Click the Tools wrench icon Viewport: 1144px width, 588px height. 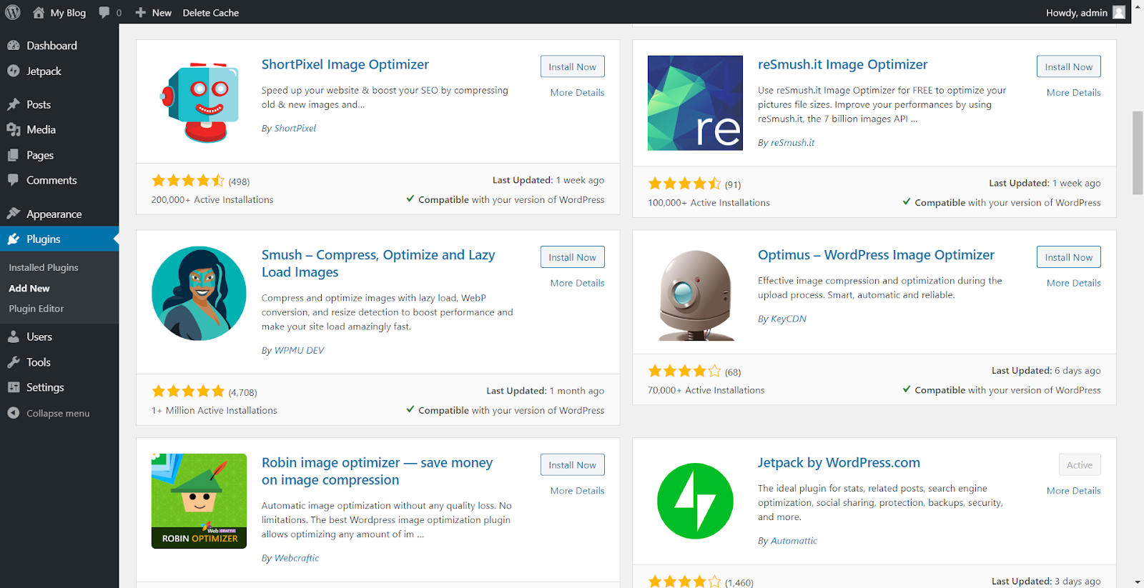click(14, 362)
